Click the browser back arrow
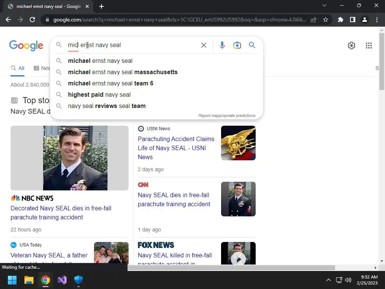Viewport: 385px width, 289px height. [x=8, y=20]
